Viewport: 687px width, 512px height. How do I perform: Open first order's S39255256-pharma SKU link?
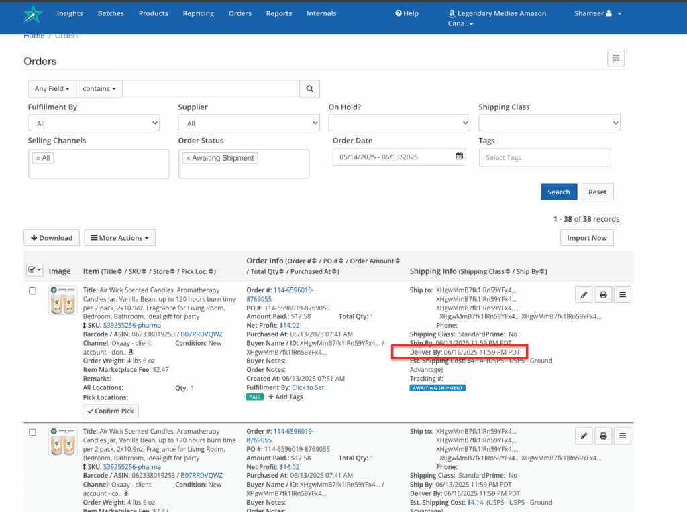132,326
